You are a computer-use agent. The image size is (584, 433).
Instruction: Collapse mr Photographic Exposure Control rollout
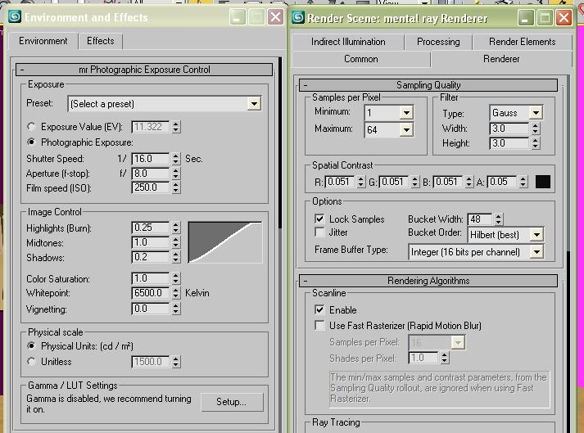click(144, 70)
